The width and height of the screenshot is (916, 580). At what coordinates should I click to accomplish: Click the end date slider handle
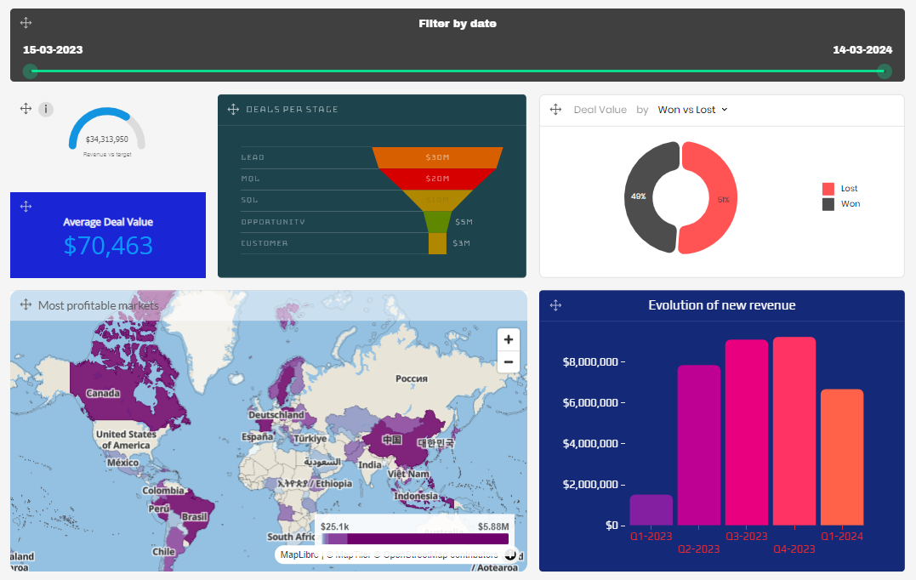pos(885,71)
